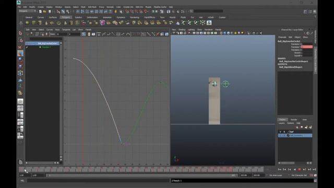Open the Tangents menu in Graph Editor
334x188 pixels.
tap(66, 30)
